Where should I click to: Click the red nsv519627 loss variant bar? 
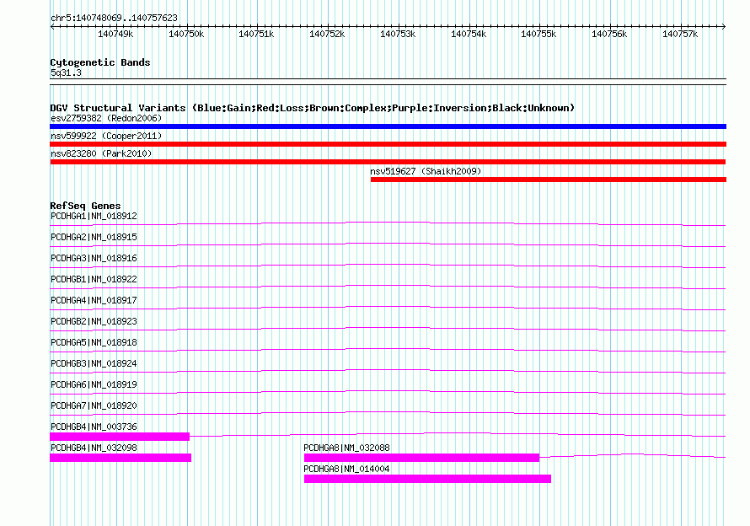pyautogui.click(x=549, y=180)
